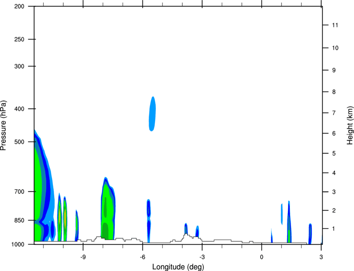Select the 250 pressure tick label

(x=19, y=39)
